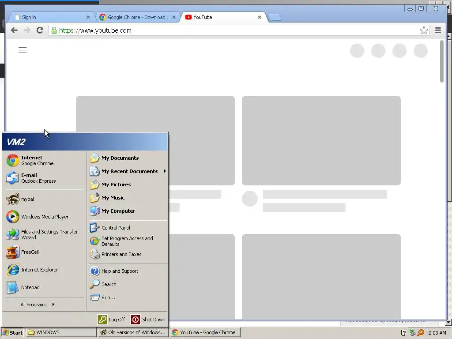Screen dimensions: 452x339
Task: Select YouTube - Google Chrome taskbar button
Action: (205, 332)
